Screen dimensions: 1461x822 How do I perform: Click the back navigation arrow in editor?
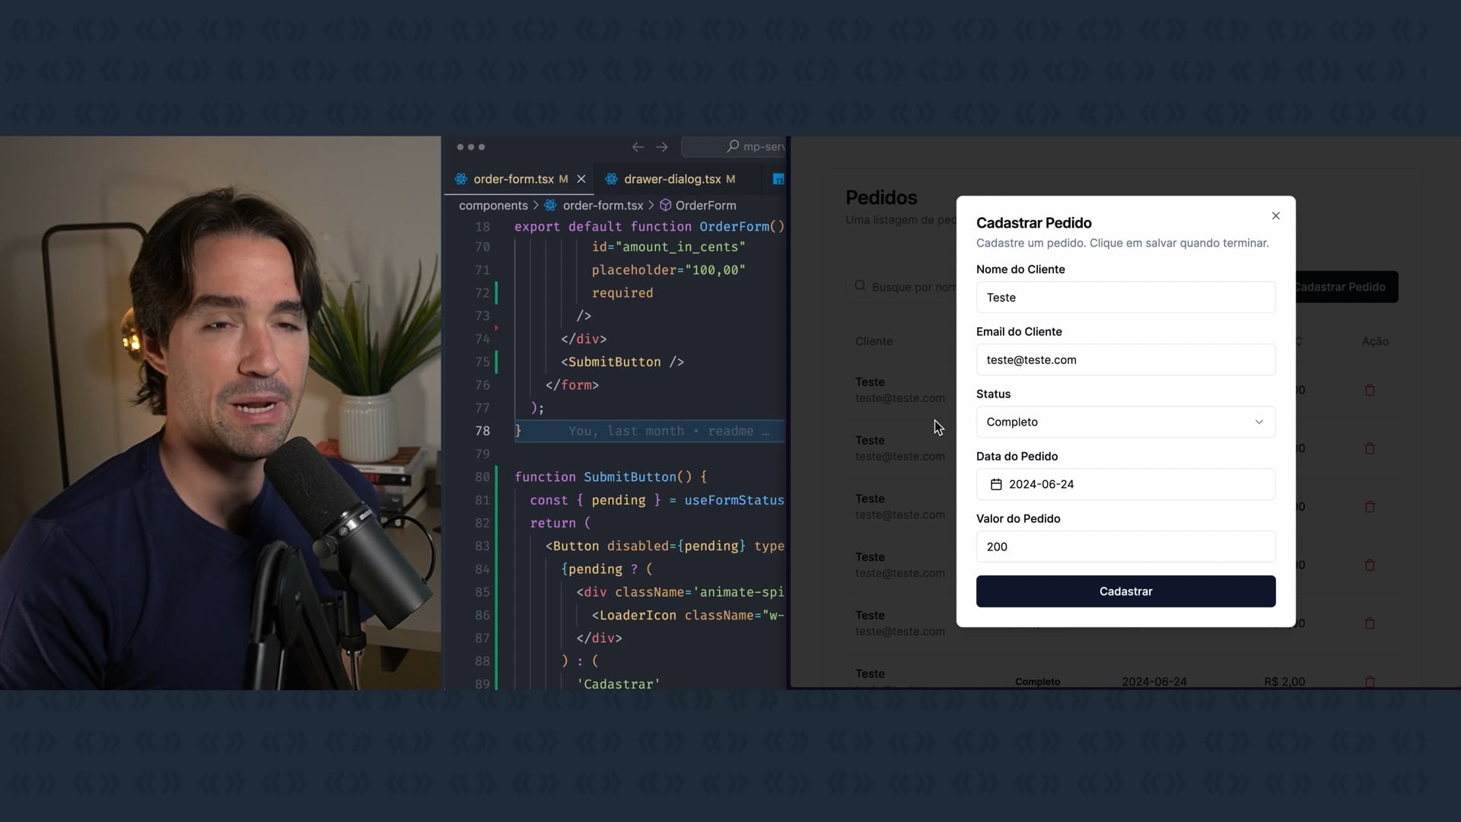coord(638,147)
